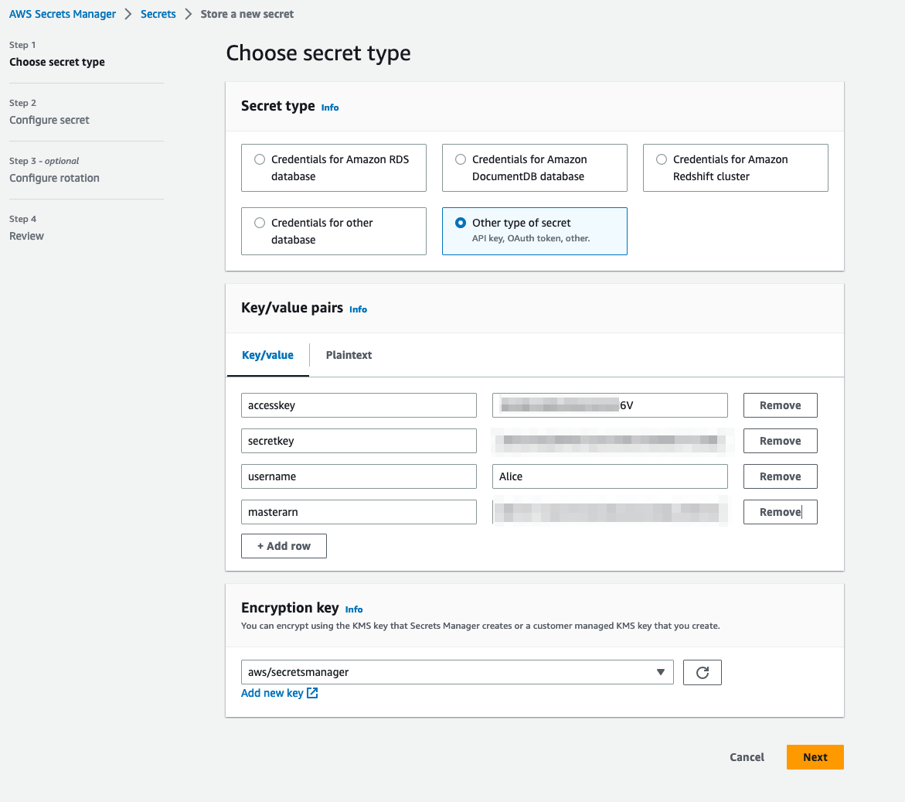The image size is (905, 802).
Task: Select Credentials for other database radio
Action: 260,223
